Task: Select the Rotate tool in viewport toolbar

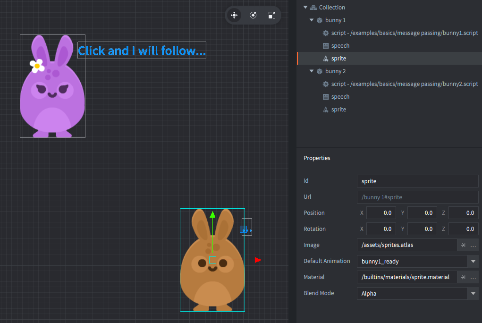Action: click(253, 15)
